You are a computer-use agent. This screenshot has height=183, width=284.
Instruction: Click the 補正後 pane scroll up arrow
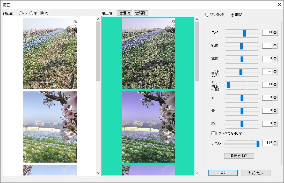(197, 19)
